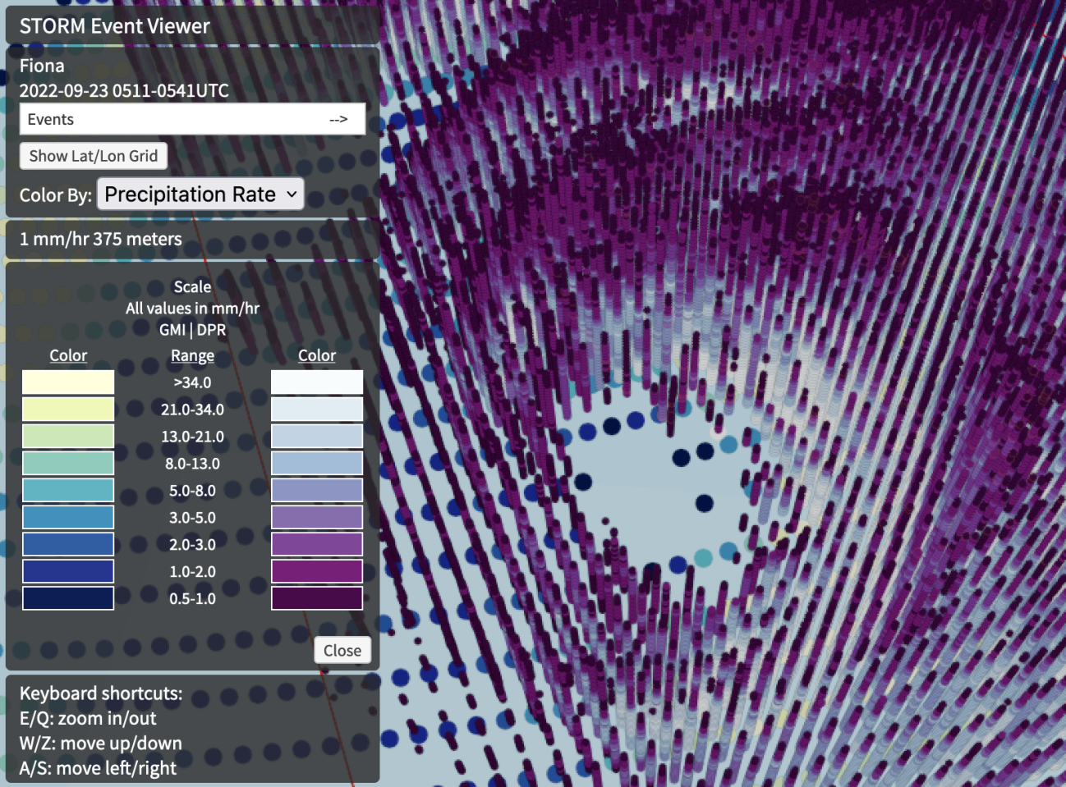
Task: Click the DPR swatch for 2.0-3.0 range
Action: click(x=317, y=545)
